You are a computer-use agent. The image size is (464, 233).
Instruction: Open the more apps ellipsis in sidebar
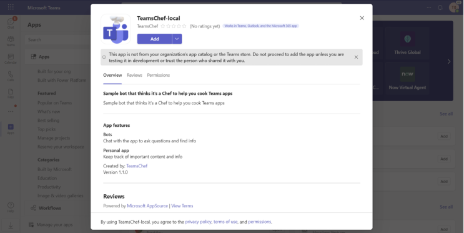(x=11, y=112)
